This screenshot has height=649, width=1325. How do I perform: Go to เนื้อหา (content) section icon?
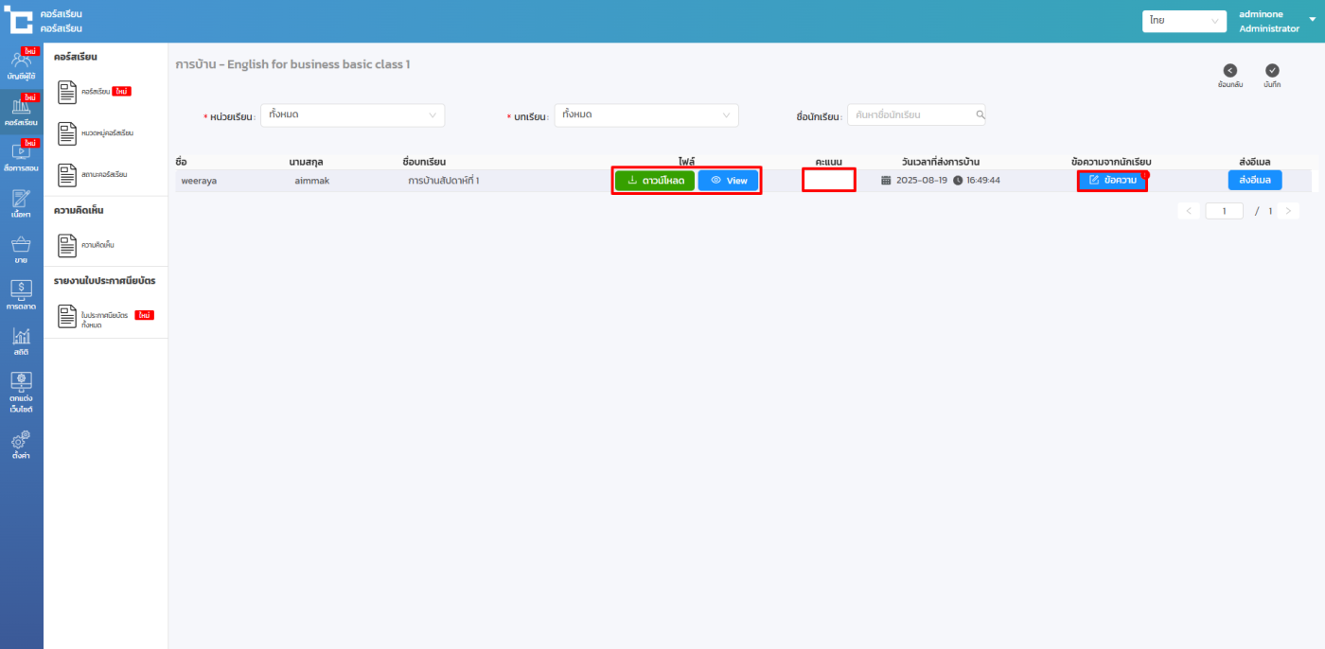[21, 203]
